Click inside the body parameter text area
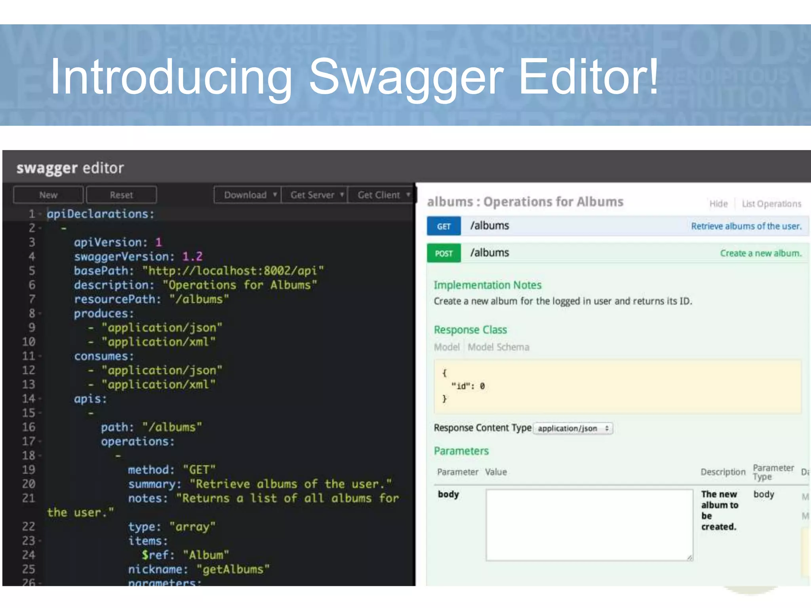This screenshot has width=811, height=608. pos(590,525)
